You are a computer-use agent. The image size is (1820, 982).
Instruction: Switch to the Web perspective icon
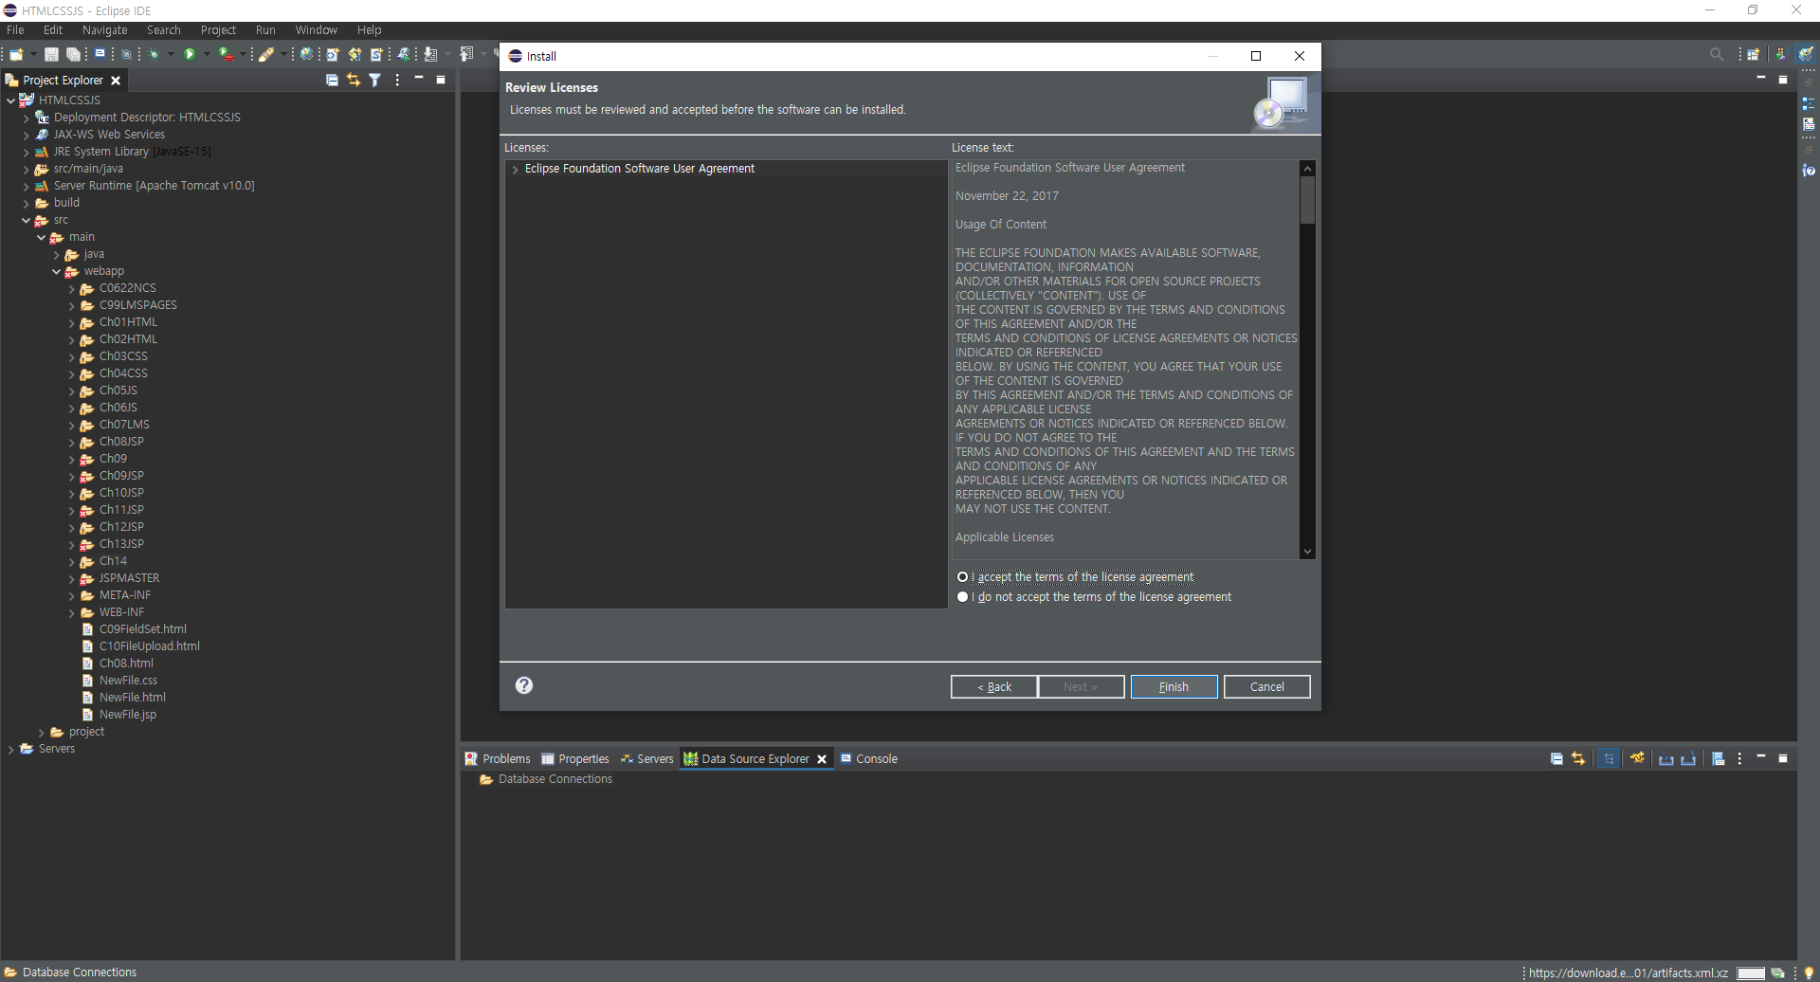tap(1807, 55)
